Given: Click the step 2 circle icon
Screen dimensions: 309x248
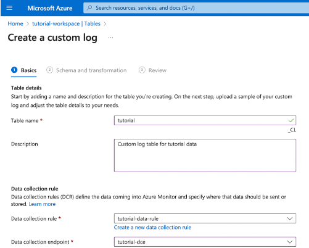Looking at the screenshot, I should point(49,70).
